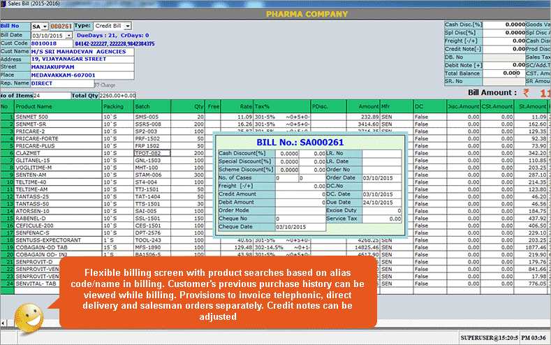Click the Excise Duty field
This screenshot has width=551, height=345.
click(x=381, y=210)
